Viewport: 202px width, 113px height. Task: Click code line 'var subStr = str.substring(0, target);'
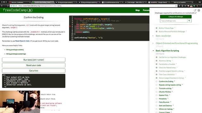tap(94, 24)
